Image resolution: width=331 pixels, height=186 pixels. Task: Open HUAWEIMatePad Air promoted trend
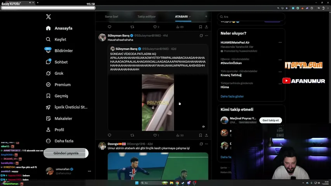pyautogui.click(x=235, y=42)
